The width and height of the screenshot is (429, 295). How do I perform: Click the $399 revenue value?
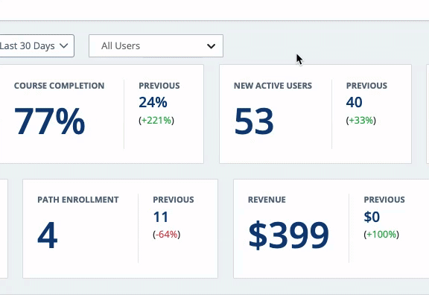coord(289,235)
